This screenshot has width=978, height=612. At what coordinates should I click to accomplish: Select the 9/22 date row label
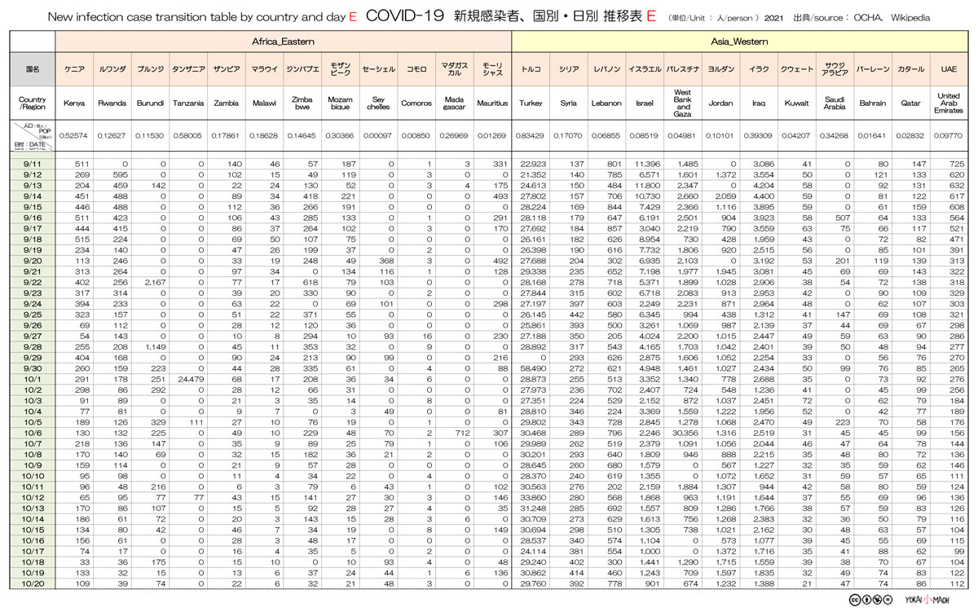tap(33, 281)
